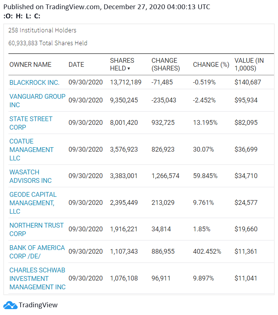
Task: Sort by CHANGE (SHARES) column header
Action: click(x=166, y=65)
